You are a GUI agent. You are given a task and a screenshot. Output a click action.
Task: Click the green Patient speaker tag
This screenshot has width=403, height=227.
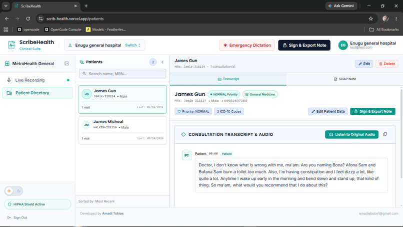[226, 154]
